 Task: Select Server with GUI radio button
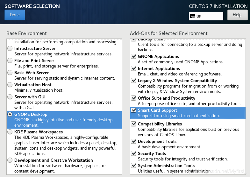[10, 97]
